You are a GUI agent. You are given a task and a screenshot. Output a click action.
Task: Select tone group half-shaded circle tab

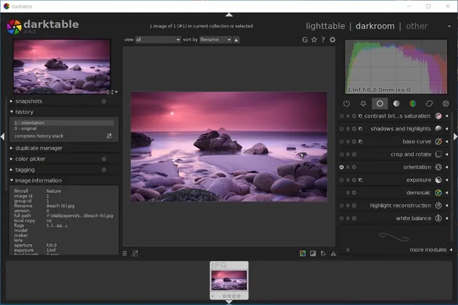coord(396,103)
